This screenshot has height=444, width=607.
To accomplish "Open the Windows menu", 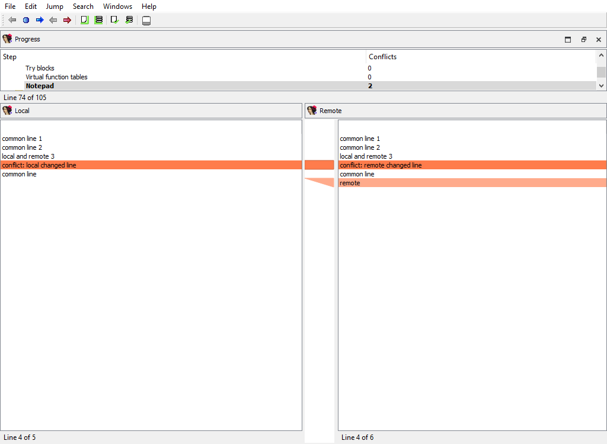I will (117, 7).
